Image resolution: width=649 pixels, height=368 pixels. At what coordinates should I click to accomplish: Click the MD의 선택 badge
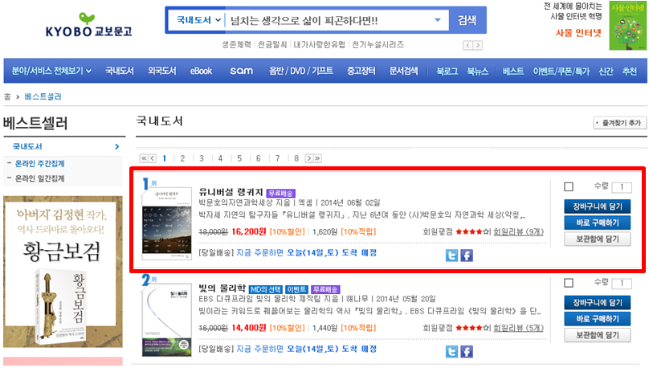[265, 289]
